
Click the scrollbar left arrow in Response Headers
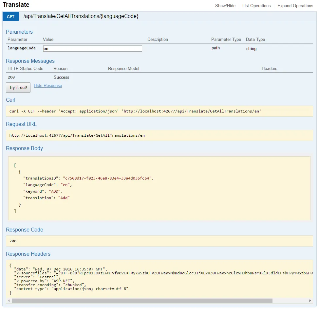pyautogui.click(x=9, y=301)
